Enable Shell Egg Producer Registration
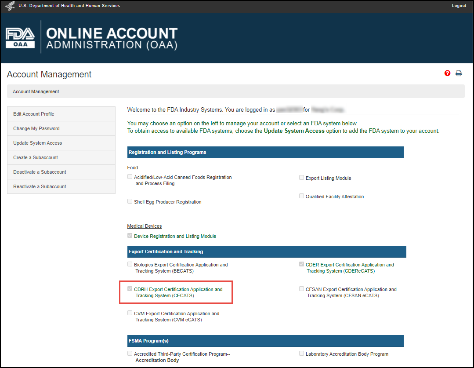This screenshot has width=474, height=368. 130,201
